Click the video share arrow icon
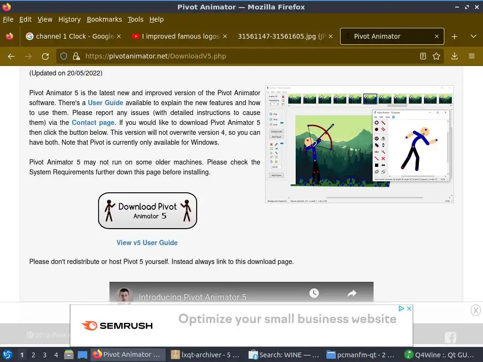Image resolution: width=483 pixels, height=362 pixels. click(x=352, y=293)
